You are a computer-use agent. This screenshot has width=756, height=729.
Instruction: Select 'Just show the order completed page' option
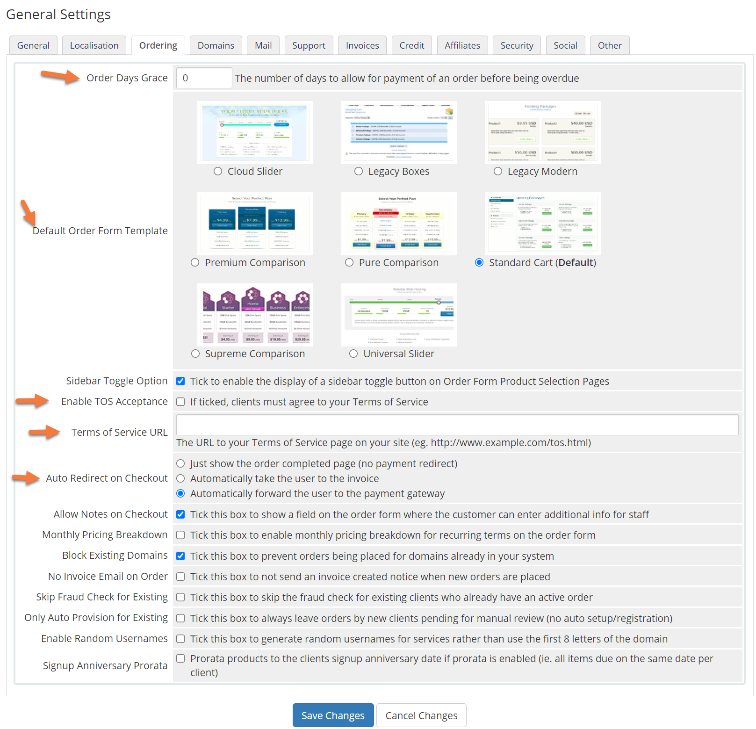[x=180, y=464]
